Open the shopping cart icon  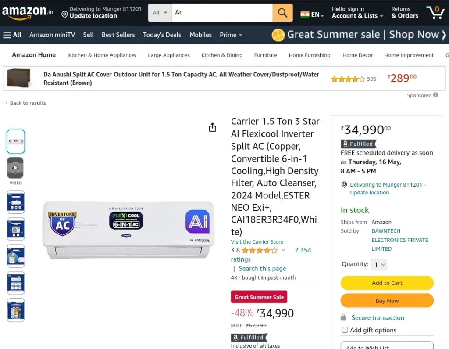tap(435, 13)
